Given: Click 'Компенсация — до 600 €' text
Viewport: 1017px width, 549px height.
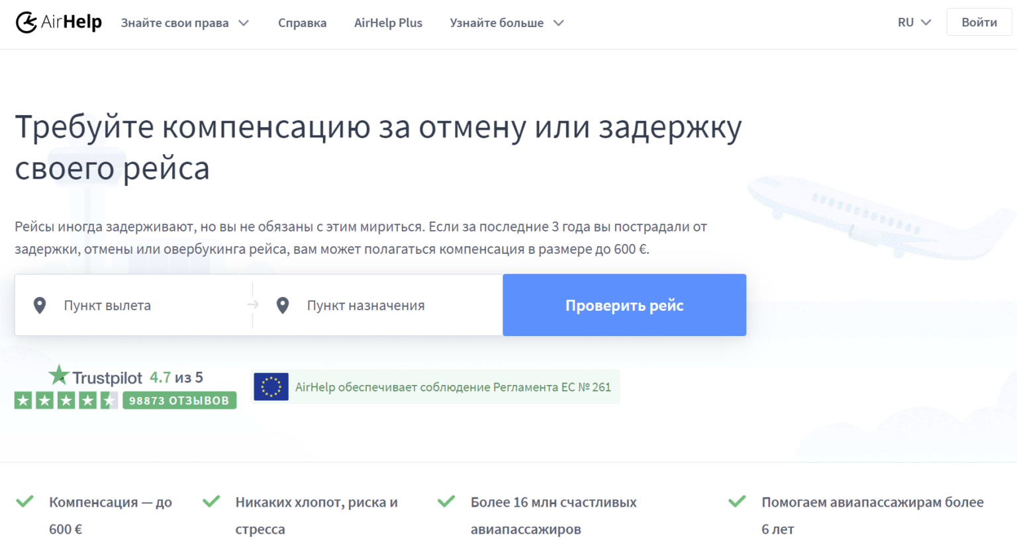Looking at the screenshot, I should click(111, 515).
